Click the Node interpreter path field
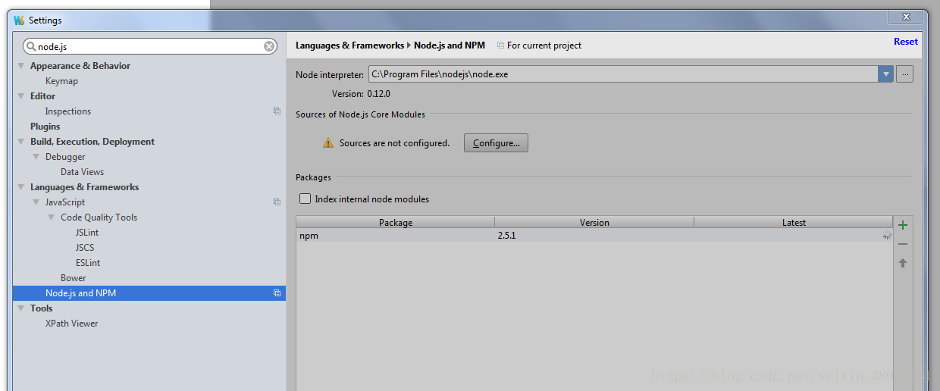940x391 pixels. point(623,74)
